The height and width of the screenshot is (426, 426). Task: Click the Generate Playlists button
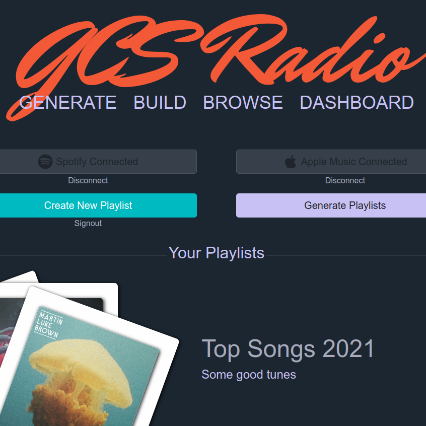click(331, 205)
